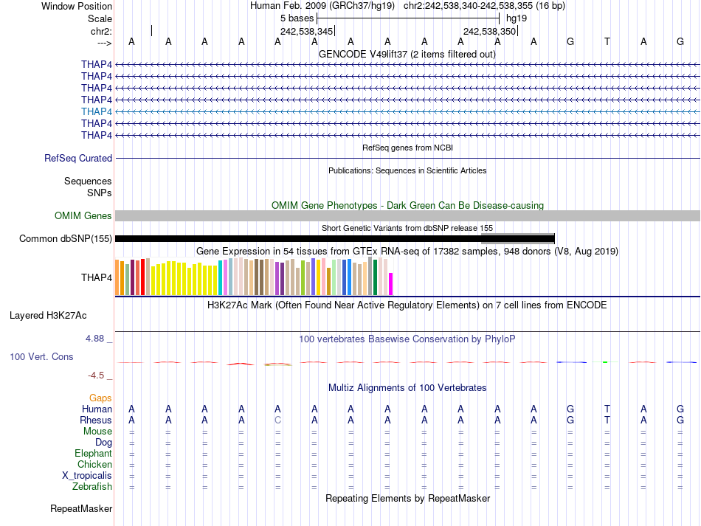Click the Short Genetic Variants from dbSNP title

pos(407,228)
